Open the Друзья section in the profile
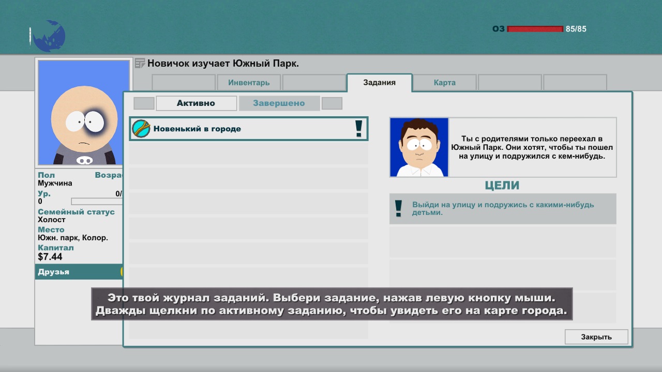The width and height of the screenshot is (662, 372). click(x=79, y=272)
